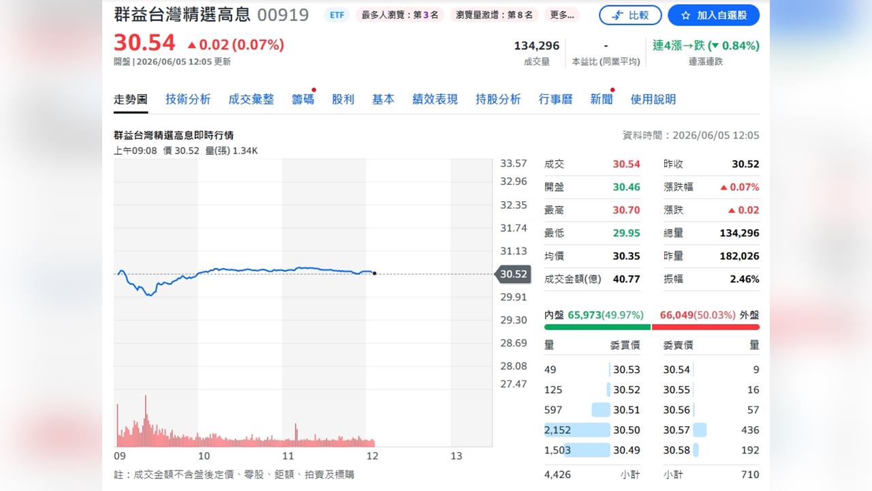The width and height of the screenshot is (872, 491).
Task: Click 成交金額(億) value 40.77
Action: [626, 279]
